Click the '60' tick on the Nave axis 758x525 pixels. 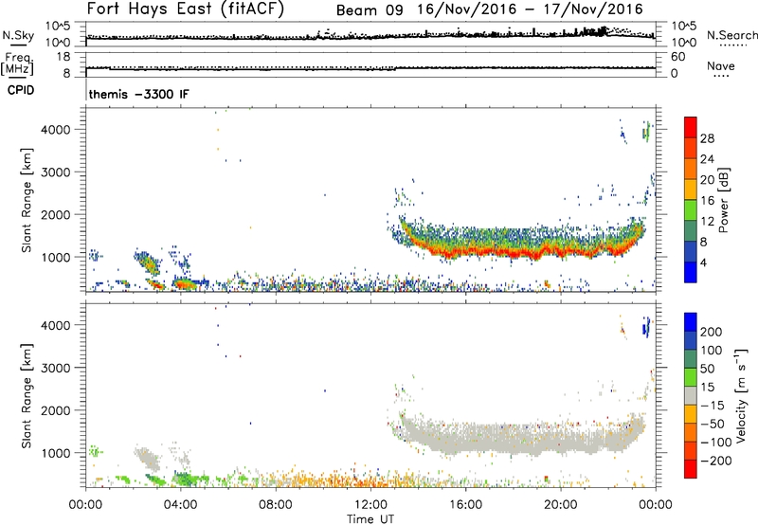pyautogui.click(x=678, y=57)
